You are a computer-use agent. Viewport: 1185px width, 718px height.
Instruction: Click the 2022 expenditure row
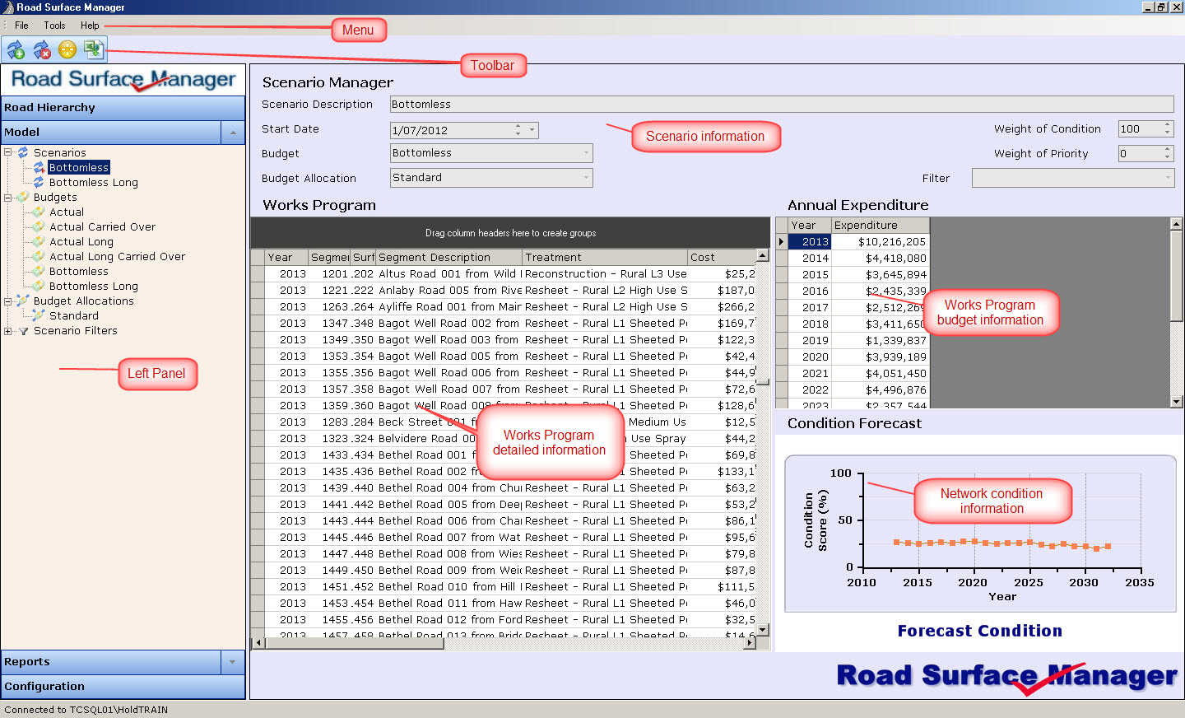[x=853, y=389]
